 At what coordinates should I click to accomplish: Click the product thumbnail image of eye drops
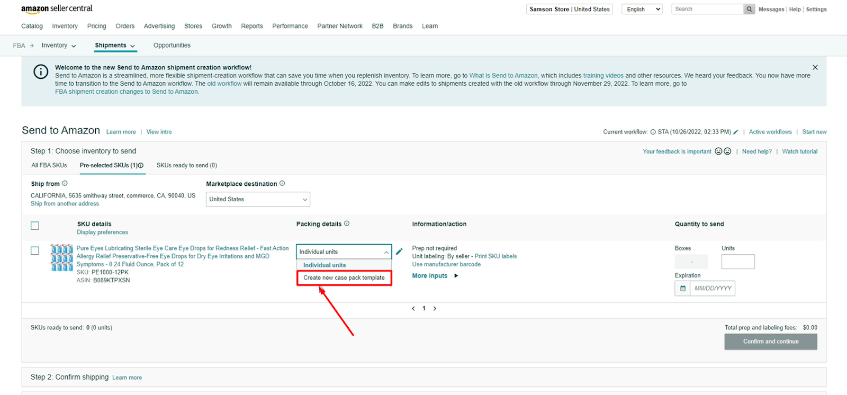coord(62,258)
